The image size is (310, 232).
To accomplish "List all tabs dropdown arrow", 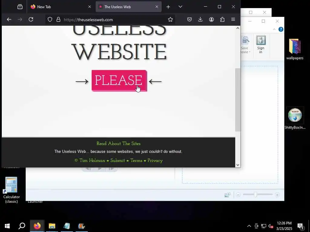I will point(180,7).
